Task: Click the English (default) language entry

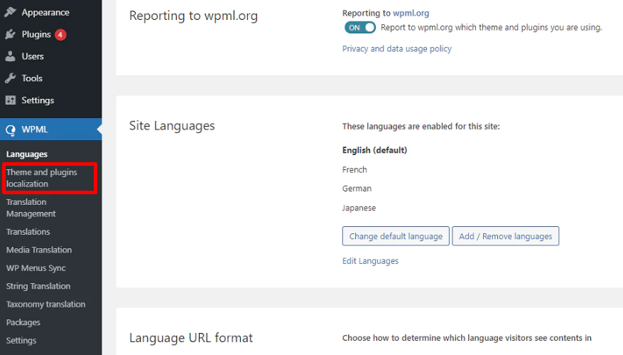Action: tap(374, 150)
